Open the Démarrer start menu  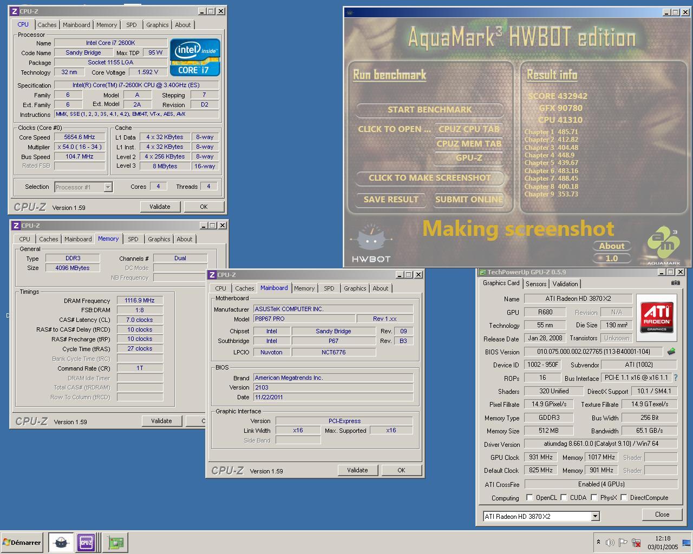[22, 542]
